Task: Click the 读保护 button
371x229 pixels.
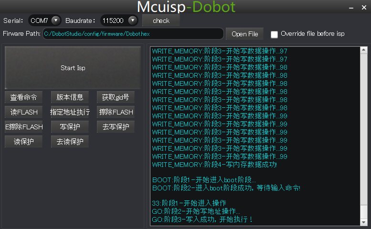Action: click(x=23, y=142)
